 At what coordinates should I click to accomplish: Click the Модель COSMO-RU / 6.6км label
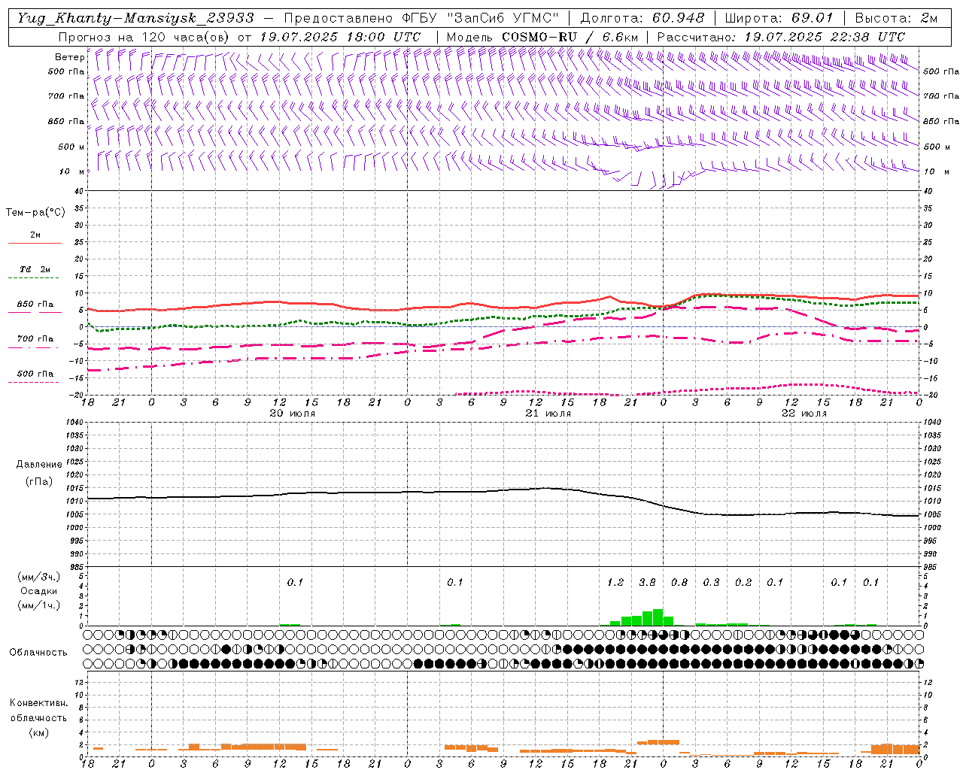(542, 37)
